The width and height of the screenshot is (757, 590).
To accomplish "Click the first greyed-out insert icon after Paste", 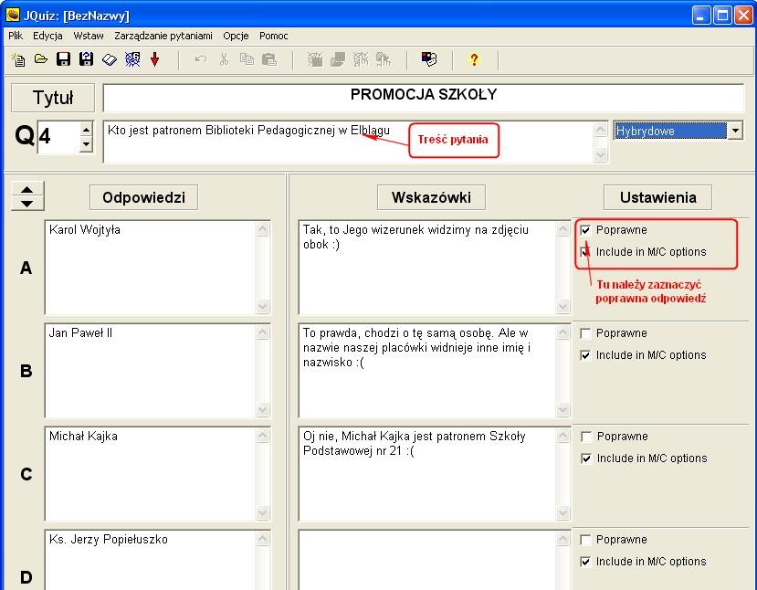I will tap(315, 59).
